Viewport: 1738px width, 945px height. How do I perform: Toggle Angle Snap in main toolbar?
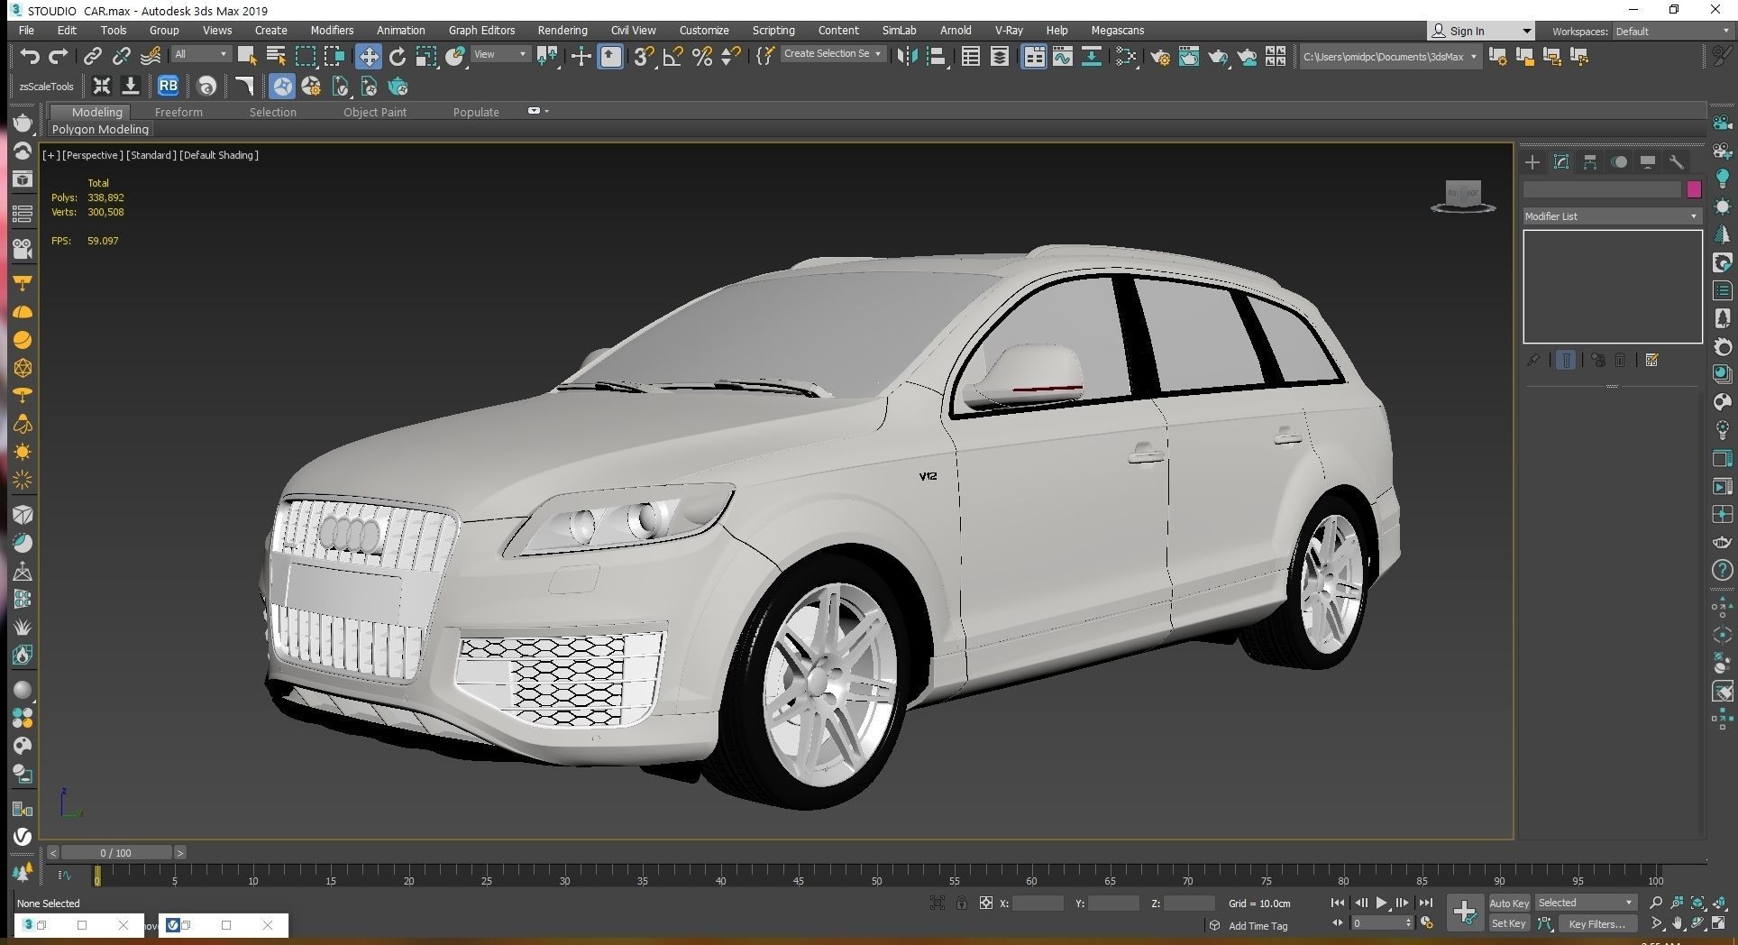point(672,57)
